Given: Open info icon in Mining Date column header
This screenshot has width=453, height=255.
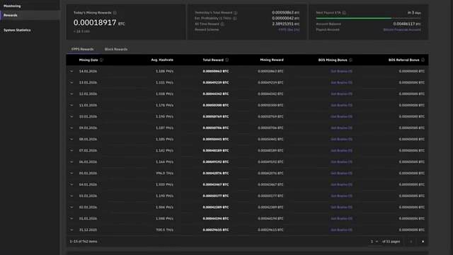Looking at the screenshot, I should pyautogui.click(x=101, y=59).
